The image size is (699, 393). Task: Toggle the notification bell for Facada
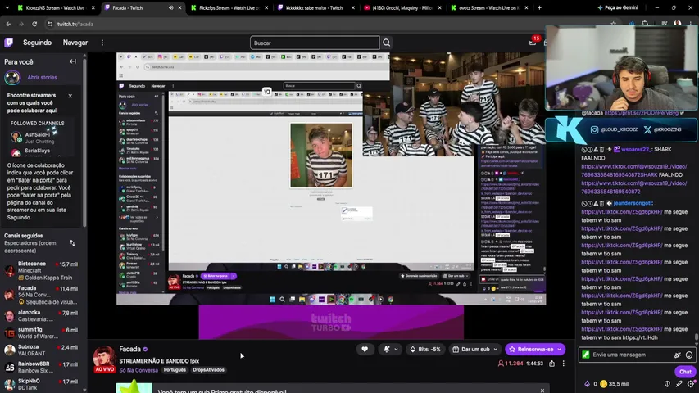[x=387, y=350]
